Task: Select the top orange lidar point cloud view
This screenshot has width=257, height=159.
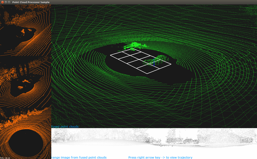Action: click(x=25, y=30)
